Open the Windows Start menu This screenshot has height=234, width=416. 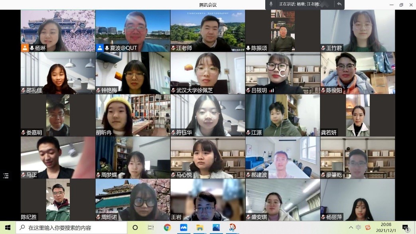[8, 228]
